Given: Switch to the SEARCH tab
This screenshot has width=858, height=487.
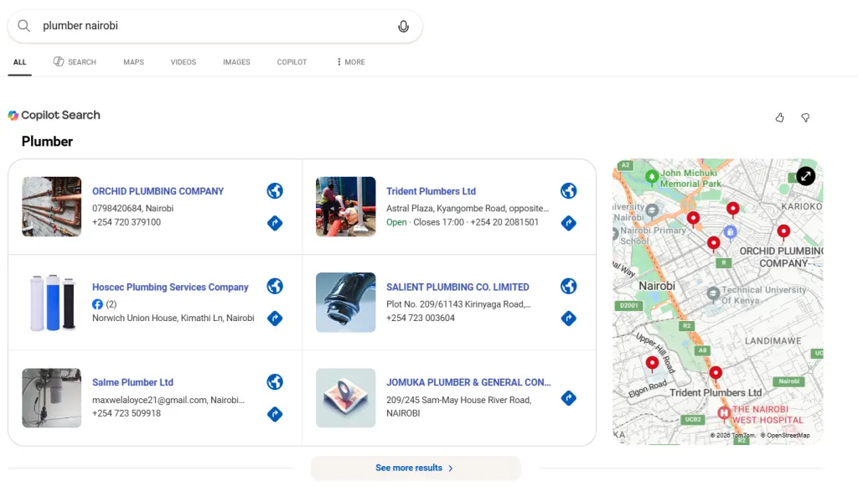Looking at the screenshot, I should [75, 62].
